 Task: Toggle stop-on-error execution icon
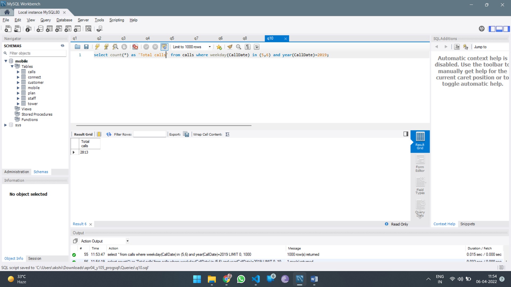coord(135,47)
